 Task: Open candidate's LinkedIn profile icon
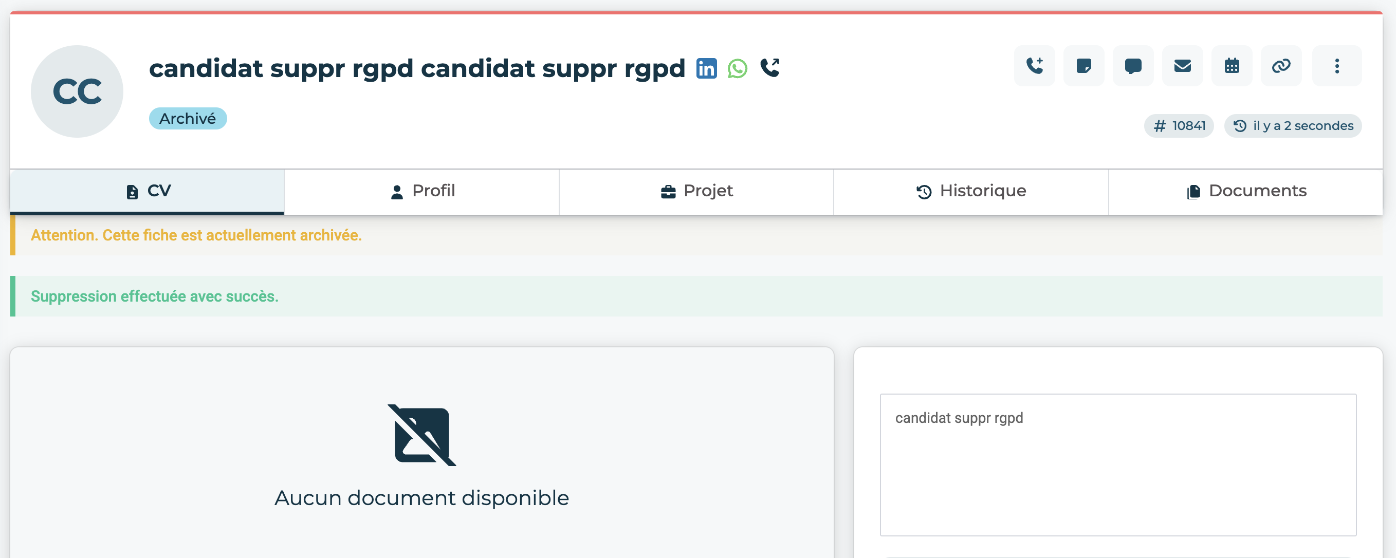click(706, 68)
